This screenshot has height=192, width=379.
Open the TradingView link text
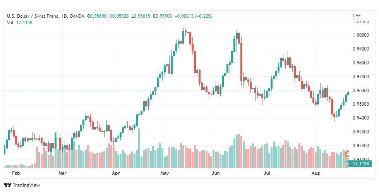pos(26,185)
